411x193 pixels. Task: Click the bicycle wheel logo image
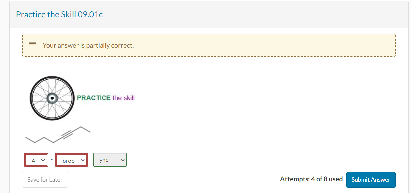pyautogui.click(x=52, y=98)
